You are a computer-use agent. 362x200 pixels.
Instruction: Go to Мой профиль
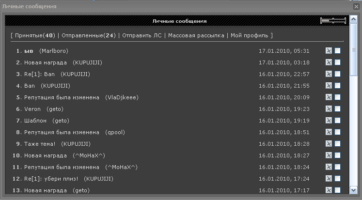click(250, 35)
